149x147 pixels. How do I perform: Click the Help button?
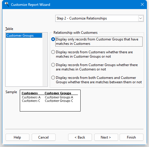17,137
